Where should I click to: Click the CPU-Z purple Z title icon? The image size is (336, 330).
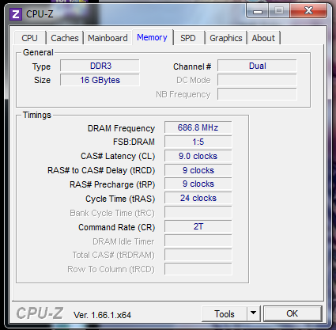[x=16, y=14]
